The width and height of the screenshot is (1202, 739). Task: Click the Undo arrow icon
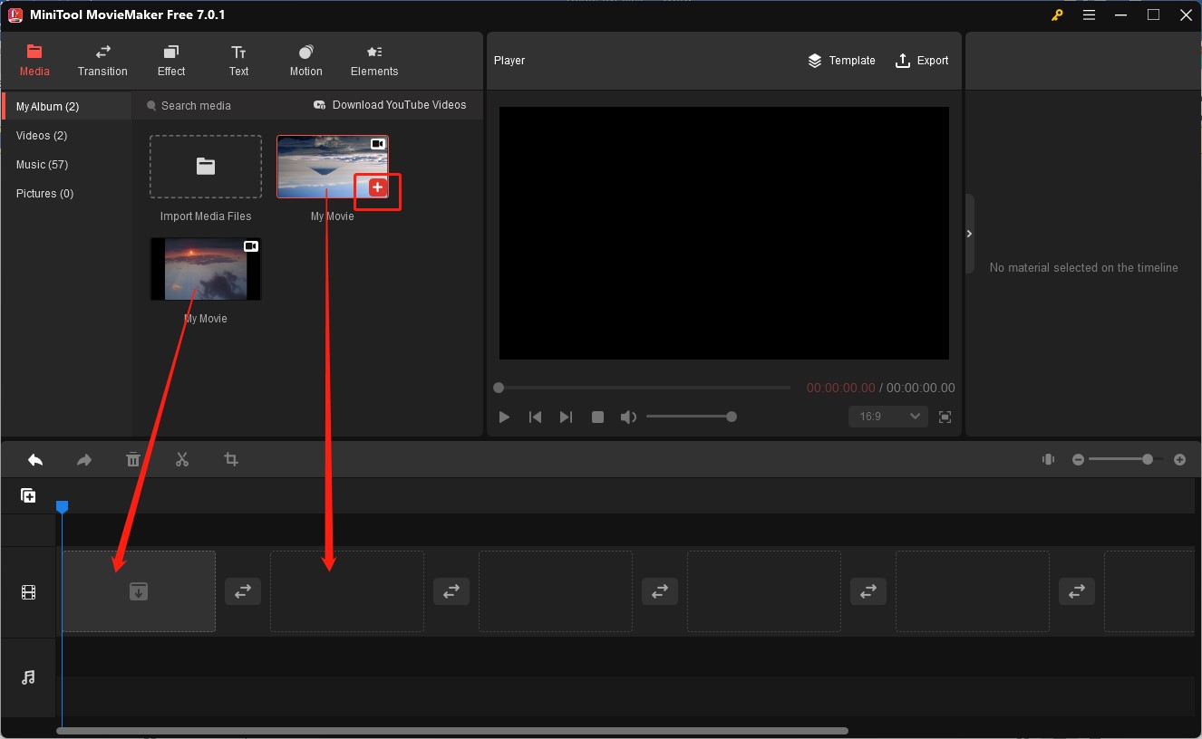point(35,459)
